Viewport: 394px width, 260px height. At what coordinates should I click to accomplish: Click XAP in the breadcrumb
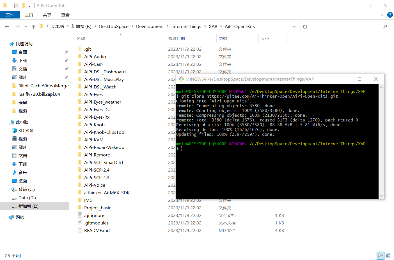pyautogui.click(x=213, y=27)
